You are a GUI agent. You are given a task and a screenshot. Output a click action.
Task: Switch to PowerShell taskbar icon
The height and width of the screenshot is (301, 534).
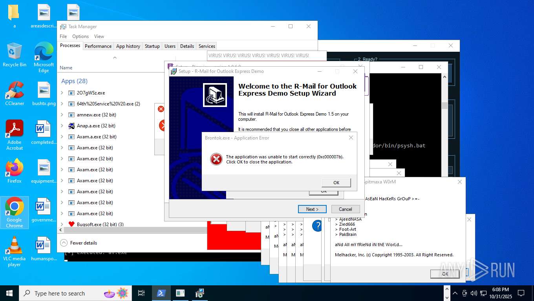[x=161, y=293]
